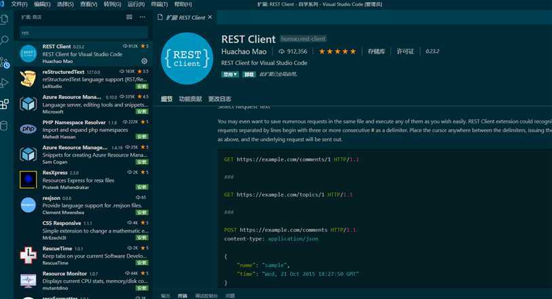Open the Extensions view icon
The height and width of the screenshot is (299, 552).
5,104
